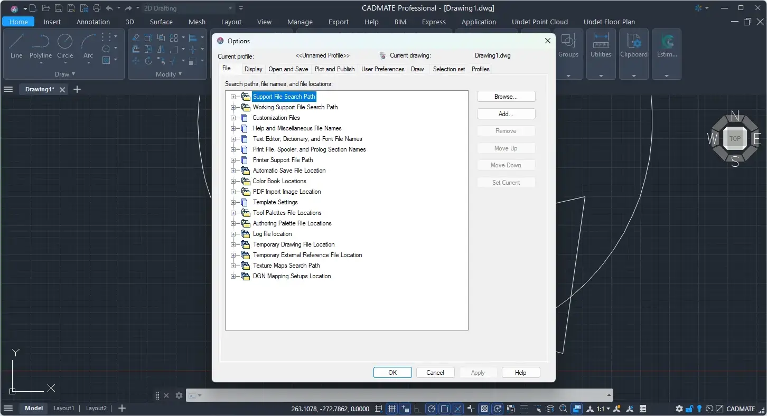Toggle the UI lock padlock icon
The image size is (767, 416).
(690, 409)
